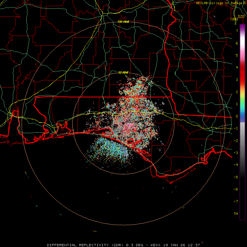Click the "-5" value on the dB scale
This screenshot has width=247, height=247.
coord(236,177)
